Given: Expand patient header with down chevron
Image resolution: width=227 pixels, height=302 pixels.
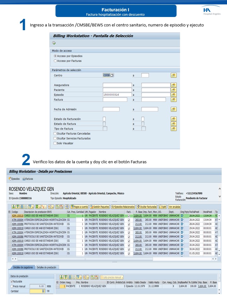Looking at the screenshot, I should coord(220,196).
